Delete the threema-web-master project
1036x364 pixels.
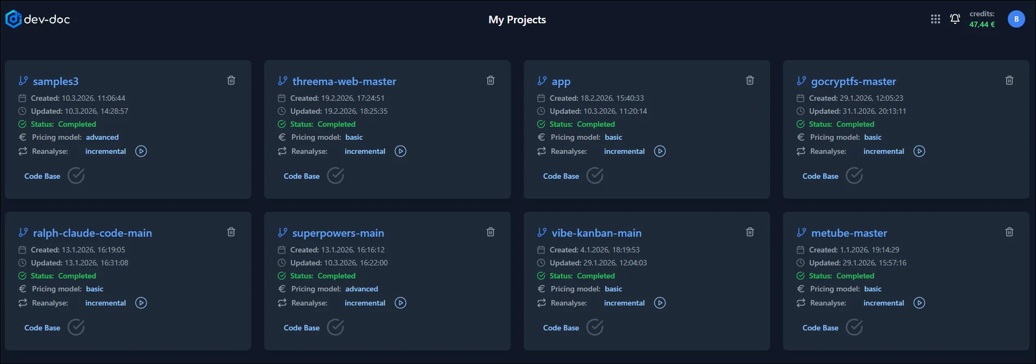click(491, 80)
